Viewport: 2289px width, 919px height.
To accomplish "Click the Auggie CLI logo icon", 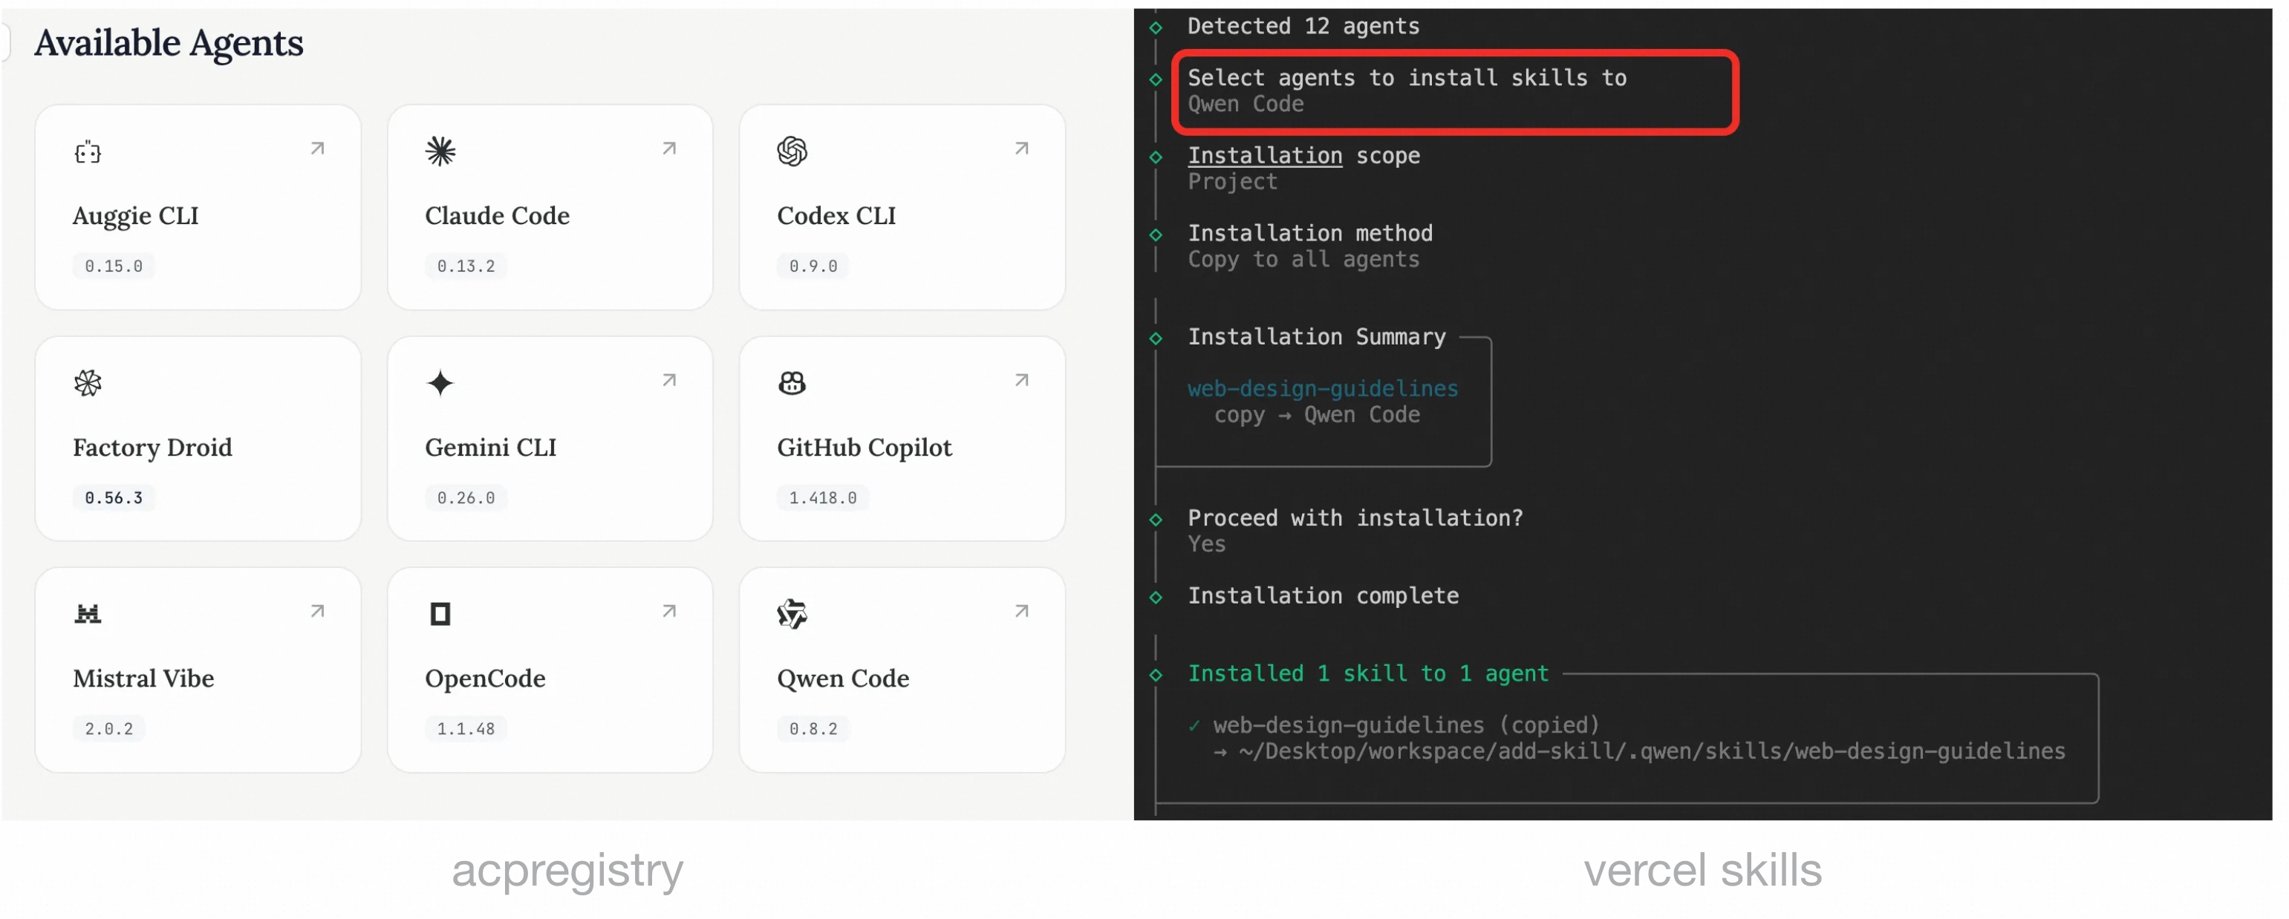I will (x=87, y=152).
